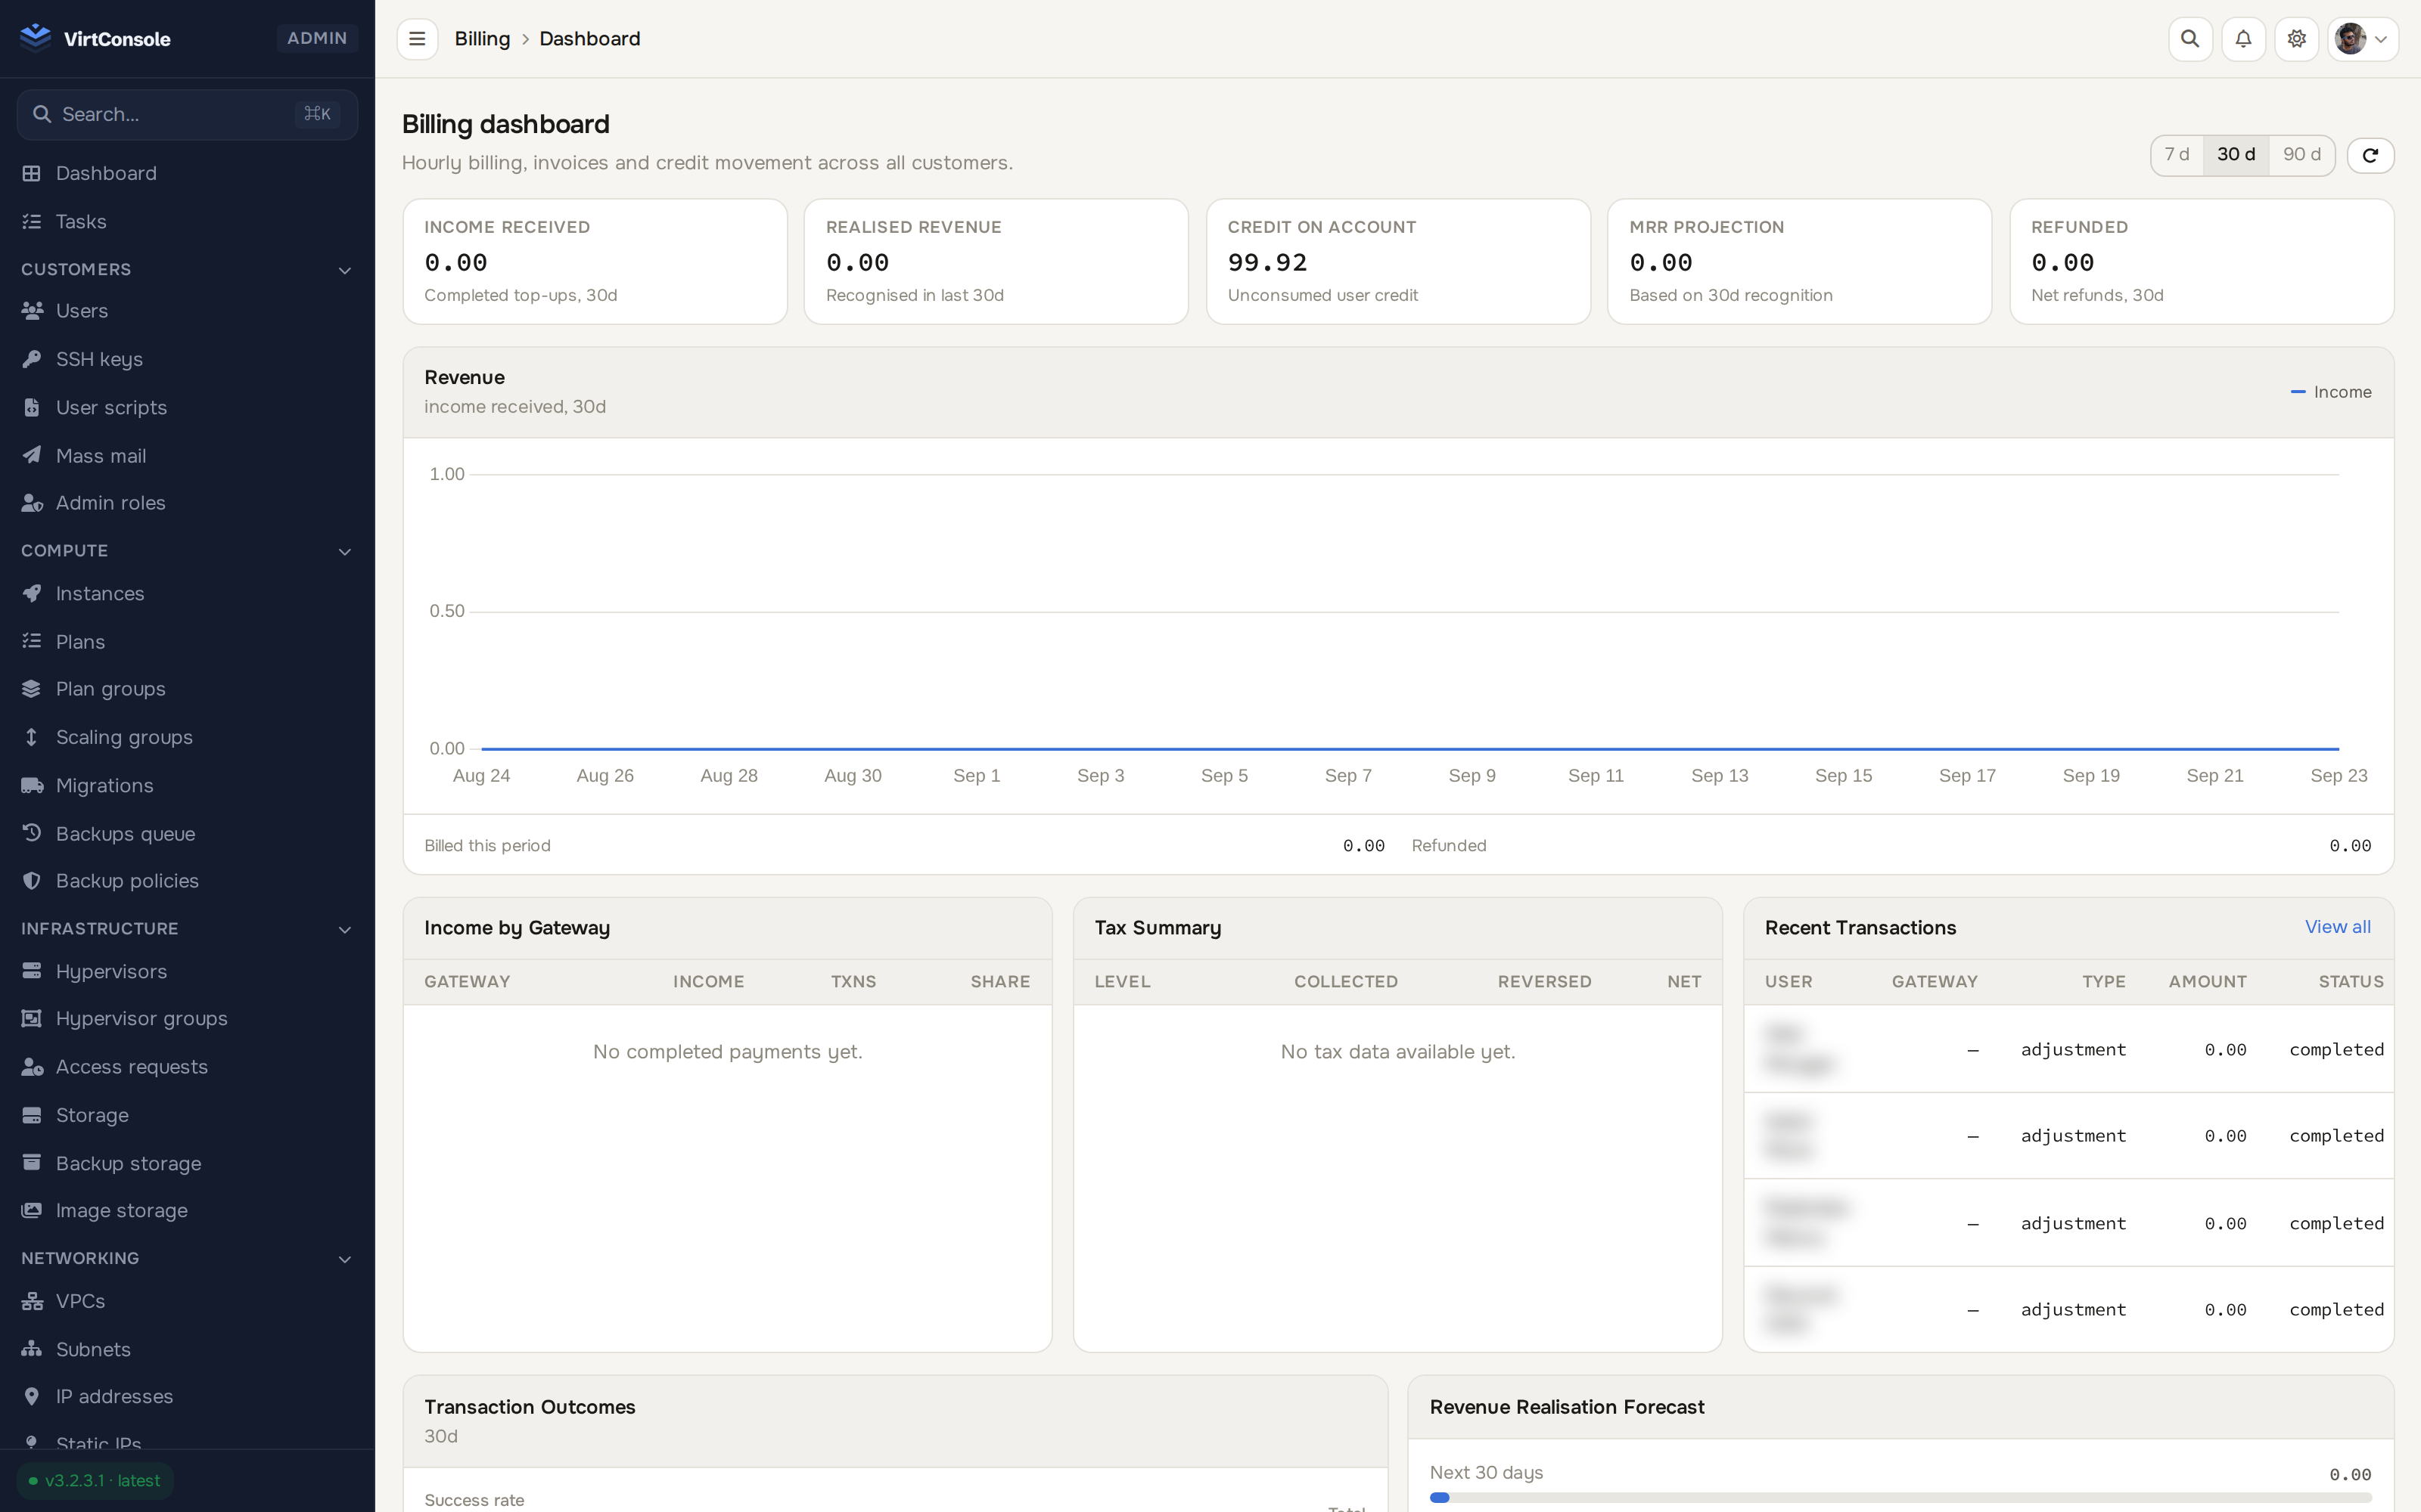Viewport: 2421px width, 1512px height.
Task: Focus the sidebar Search field
Action: pos(187,114)
